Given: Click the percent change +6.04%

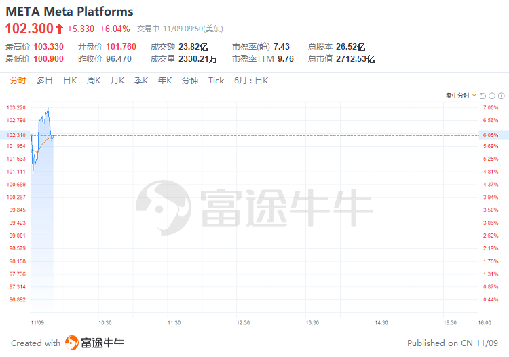Looking at the screenshot, I should point(115,29).
